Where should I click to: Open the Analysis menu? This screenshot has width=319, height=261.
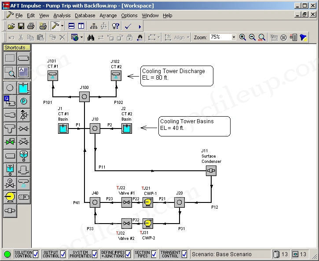[x=62, y=15]
